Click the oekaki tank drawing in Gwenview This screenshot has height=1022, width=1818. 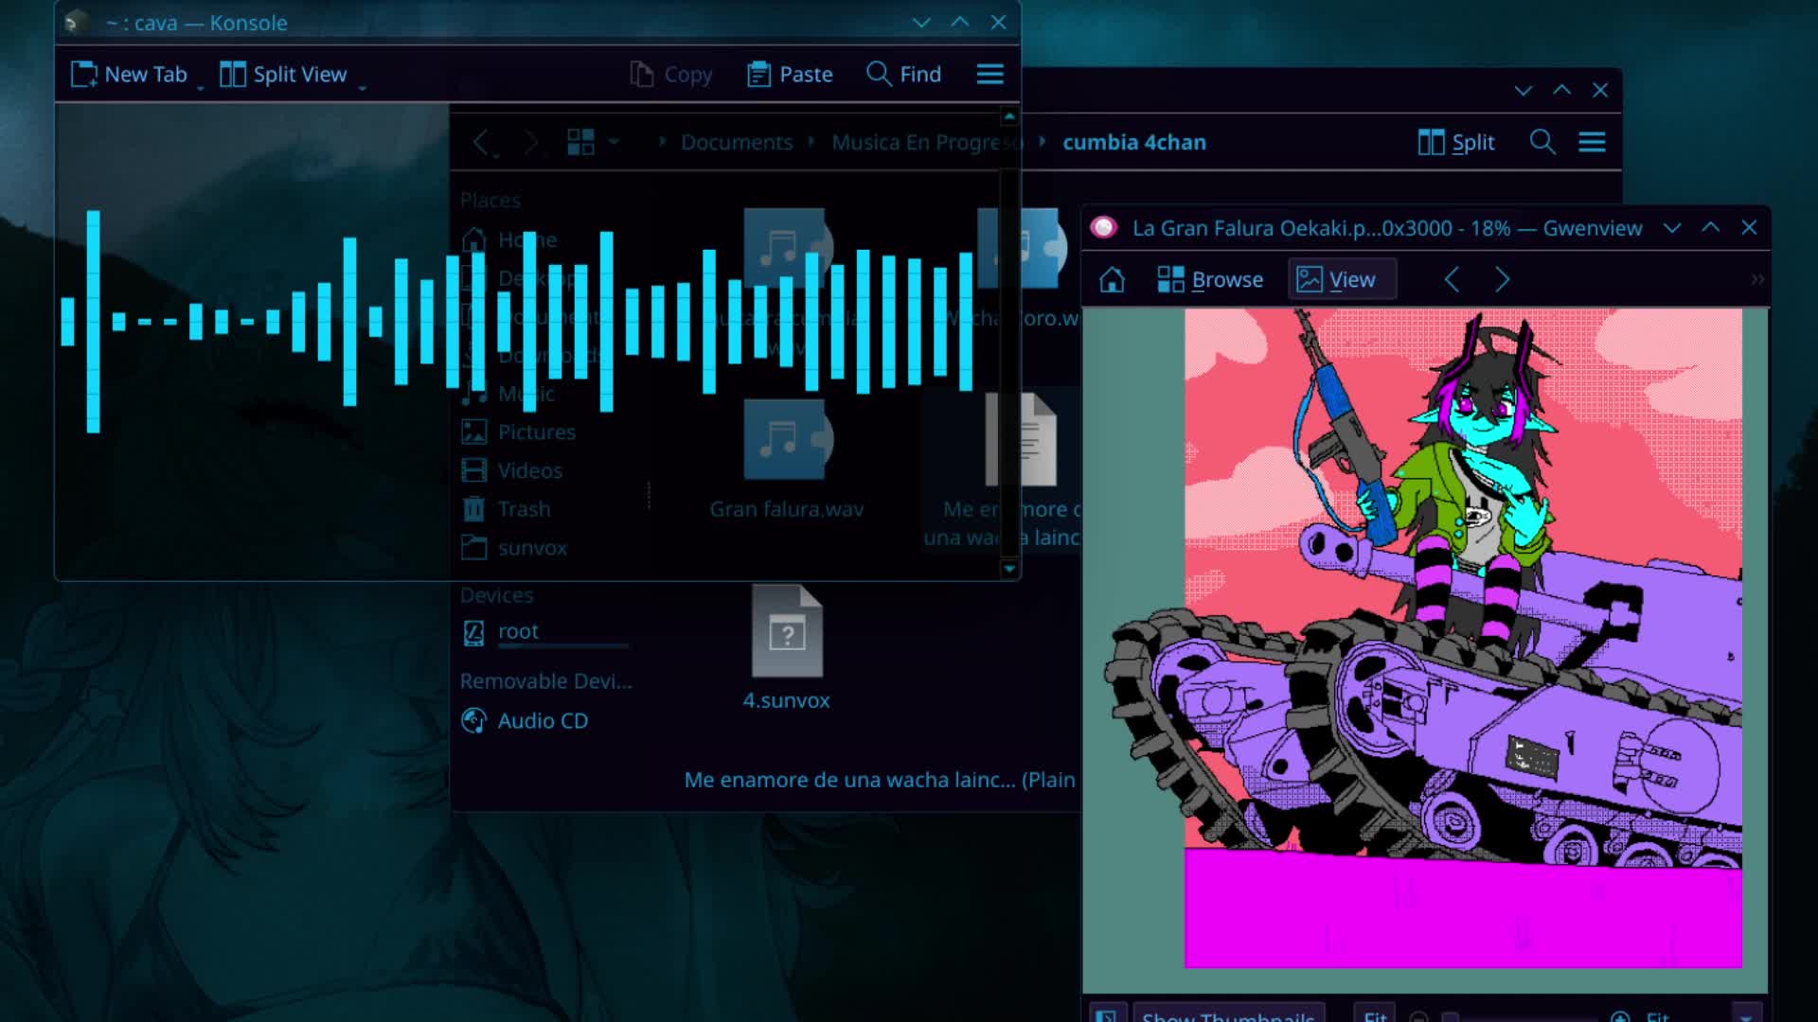tap(1463, 638)
